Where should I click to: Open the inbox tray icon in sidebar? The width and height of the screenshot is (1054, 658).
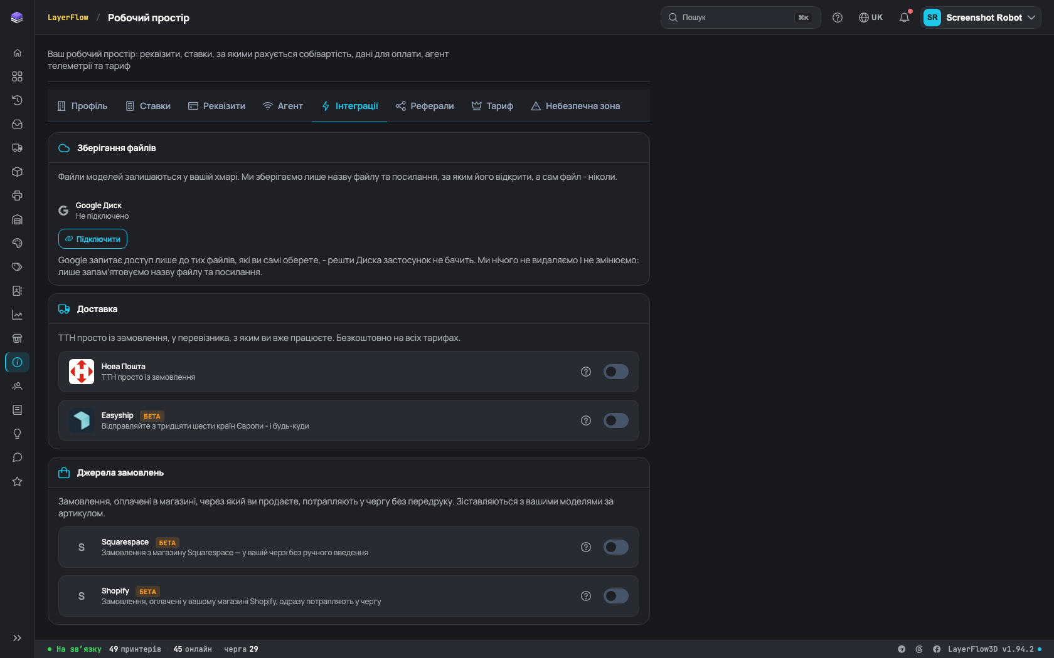tap(17, 124)
